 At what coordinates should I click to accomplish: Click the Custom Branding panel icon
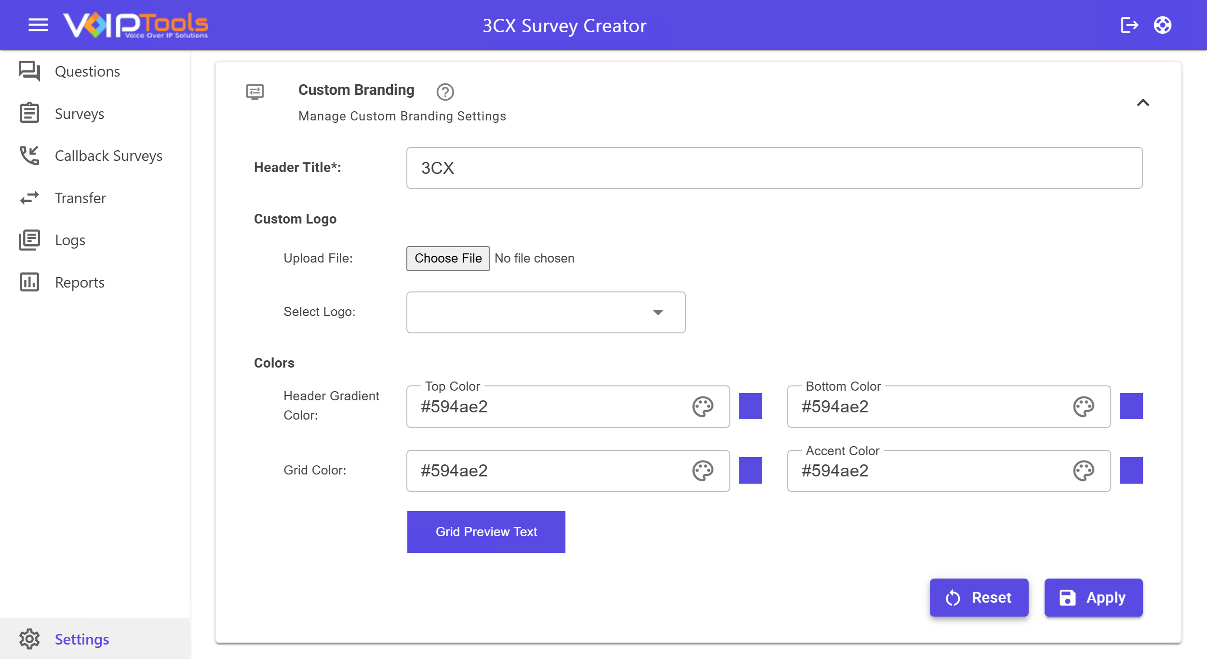(255, 92)
